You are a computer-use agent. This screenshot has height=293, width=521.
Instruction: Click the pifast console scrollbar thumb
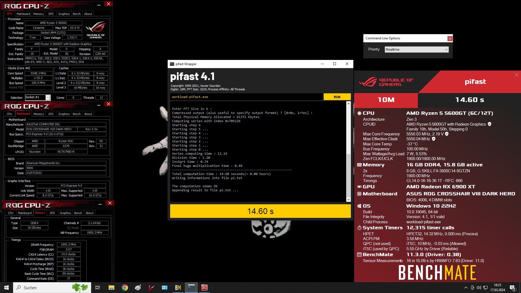click(348, 175)
